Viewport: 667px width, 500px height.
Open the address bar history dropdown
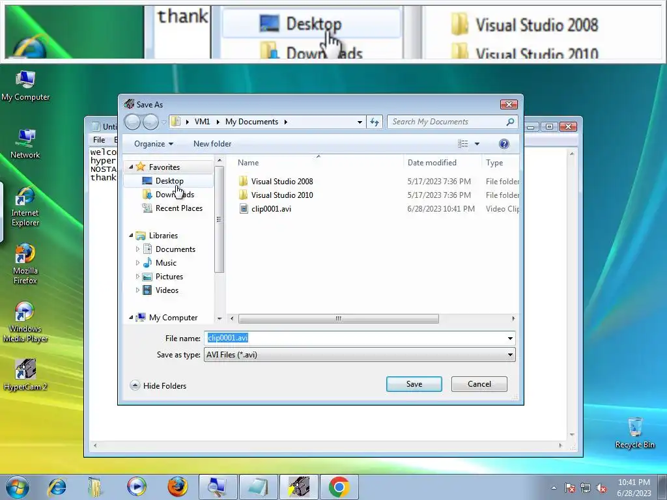[x=360, y=122]
